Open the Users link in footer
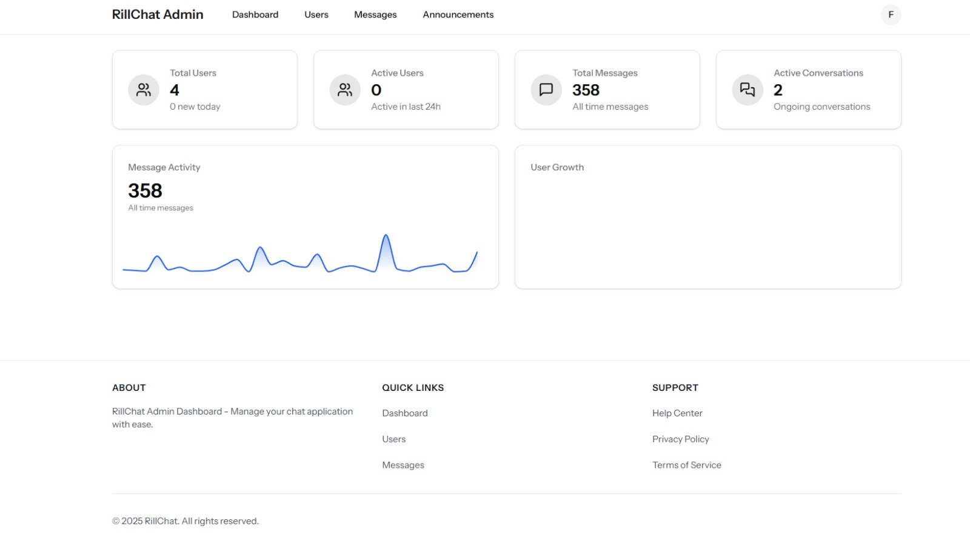The width and height of the screenshot is (970, 543). tap(394, 439)
